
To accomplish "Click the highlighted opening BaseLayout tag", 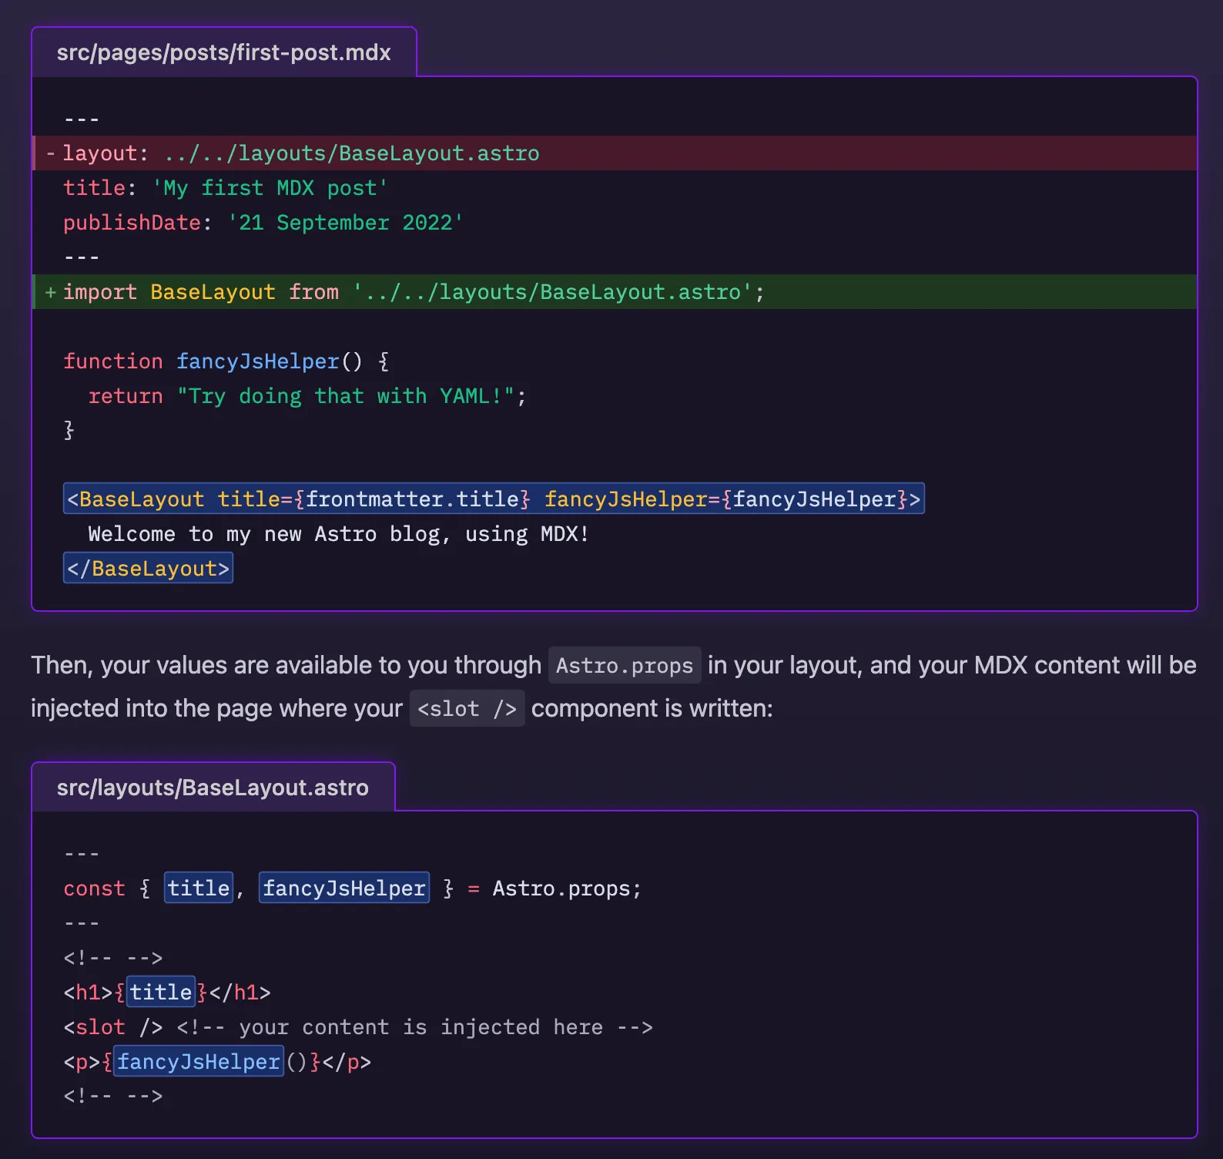I will tap(493, 499).
